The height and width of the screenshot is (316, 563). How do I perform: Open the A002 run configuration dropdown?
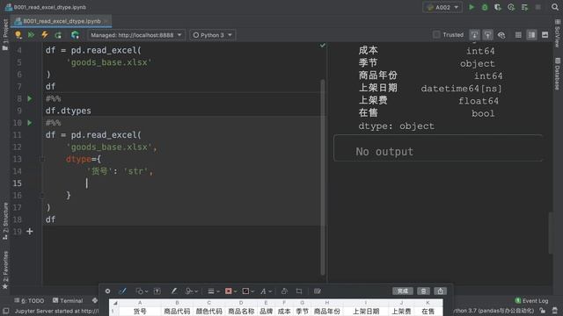click(x=442, y=7)
